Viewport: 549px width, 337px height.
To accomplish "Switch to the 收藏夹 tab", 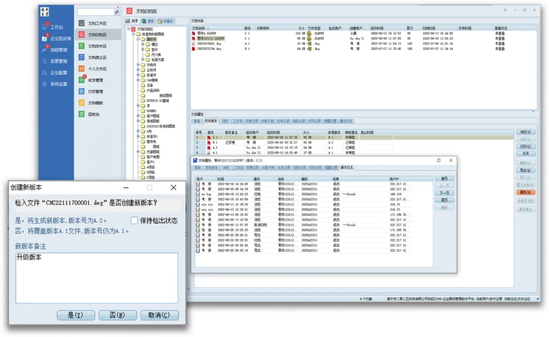I will (166, 21).
